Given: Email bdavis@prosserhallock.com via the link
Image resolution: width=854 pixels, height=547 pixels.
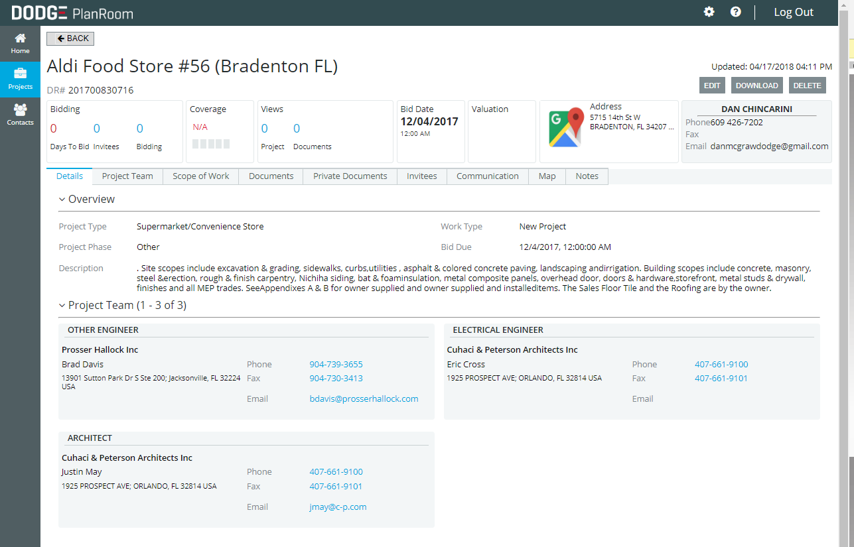Looking at the screenshot, I should point(364,398).
